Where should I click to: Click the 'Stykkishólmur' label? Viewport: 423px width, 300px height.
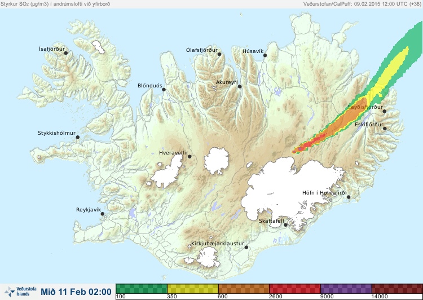click(x=56, y=133)
